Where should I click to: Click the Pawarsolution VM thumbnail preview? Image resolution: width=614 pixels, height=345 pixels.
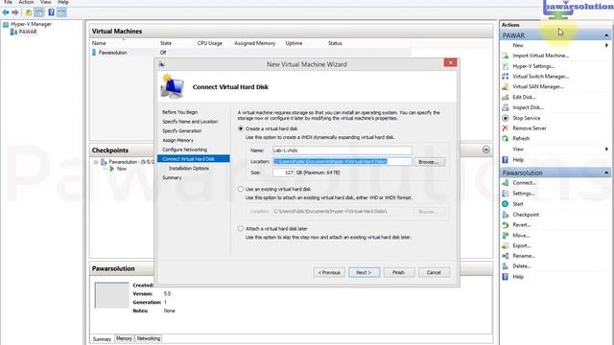pos(111,295)
